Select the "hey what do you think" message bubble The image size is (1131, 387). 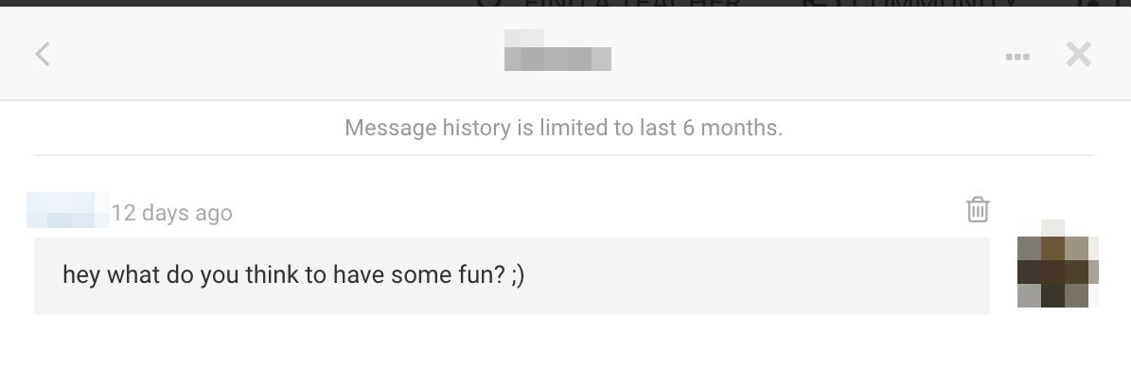click(x=511, y=276)
